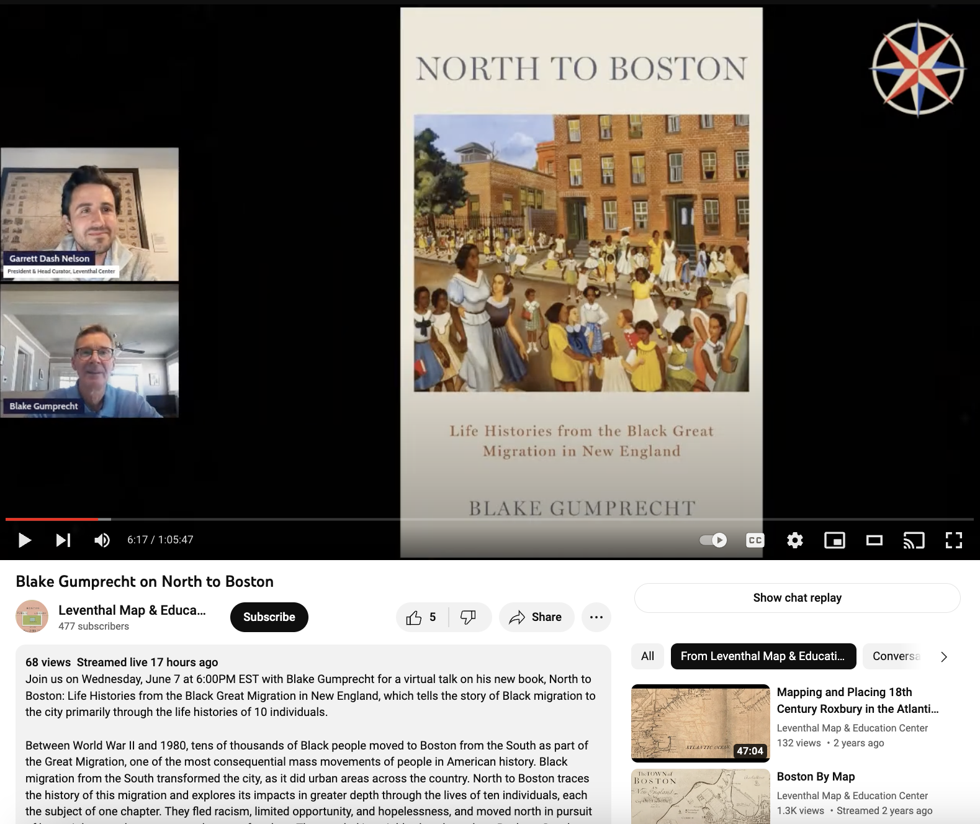Show chat replay
Image resolution: width=980 pixels, height=824 pixels.
pos(798,598)
